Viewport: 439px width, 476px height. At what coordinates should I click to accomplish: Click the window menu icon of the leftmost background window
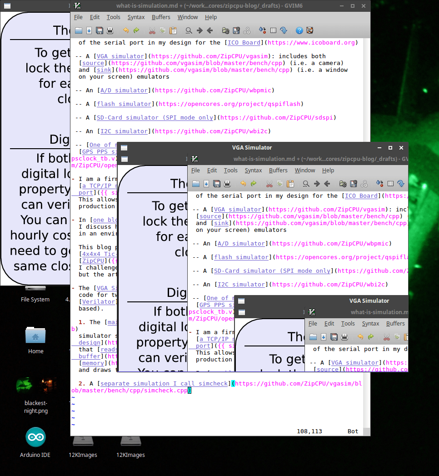click(x=7, y=6)
